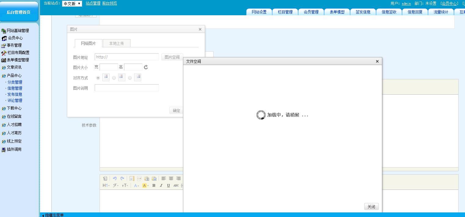Open the text highlight color dropdown
This screenshot has height=217, width=465.
coord(145,186)
